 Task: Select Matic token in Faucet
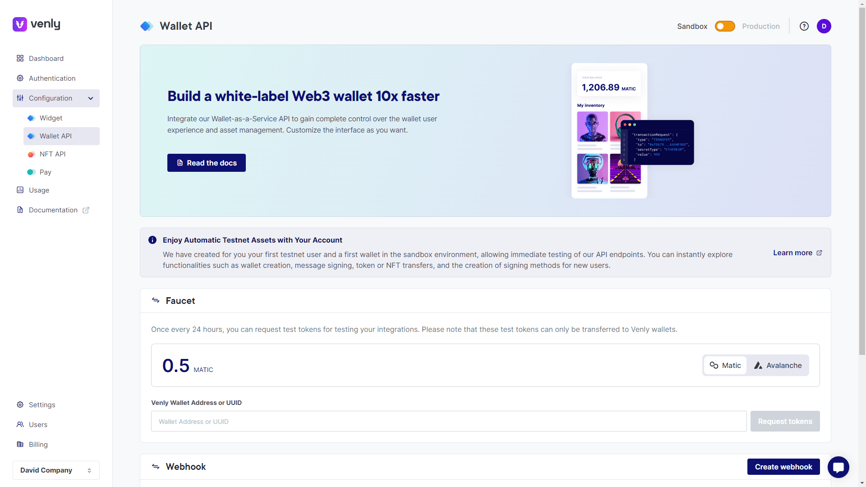[725, 364]
